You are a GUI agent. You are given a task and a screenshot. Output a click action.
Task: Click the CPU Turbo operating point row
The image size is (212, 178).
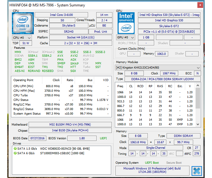[x=61, y=95]
